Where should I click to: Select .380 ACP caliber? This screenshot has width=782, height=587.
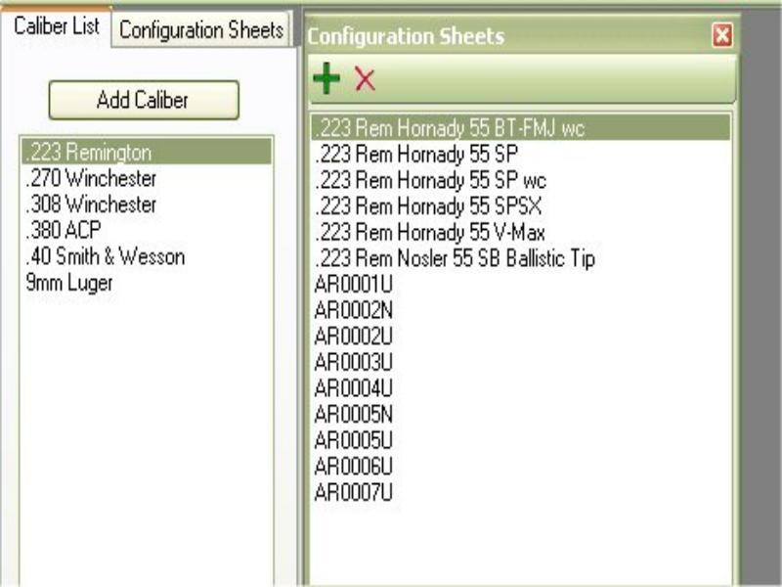[147, 230]
